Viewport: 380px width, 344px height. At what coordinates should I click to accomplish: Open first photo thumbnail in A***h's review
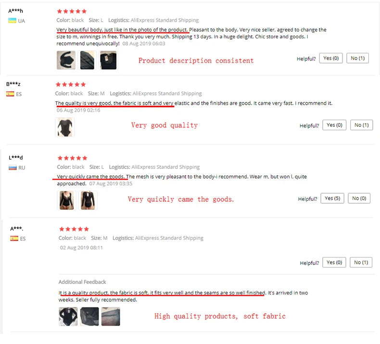click(x=66, y=60)
